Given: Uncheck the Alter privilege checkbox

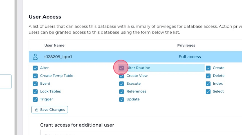Looking at the screenshot, I should tap(35, 68).
